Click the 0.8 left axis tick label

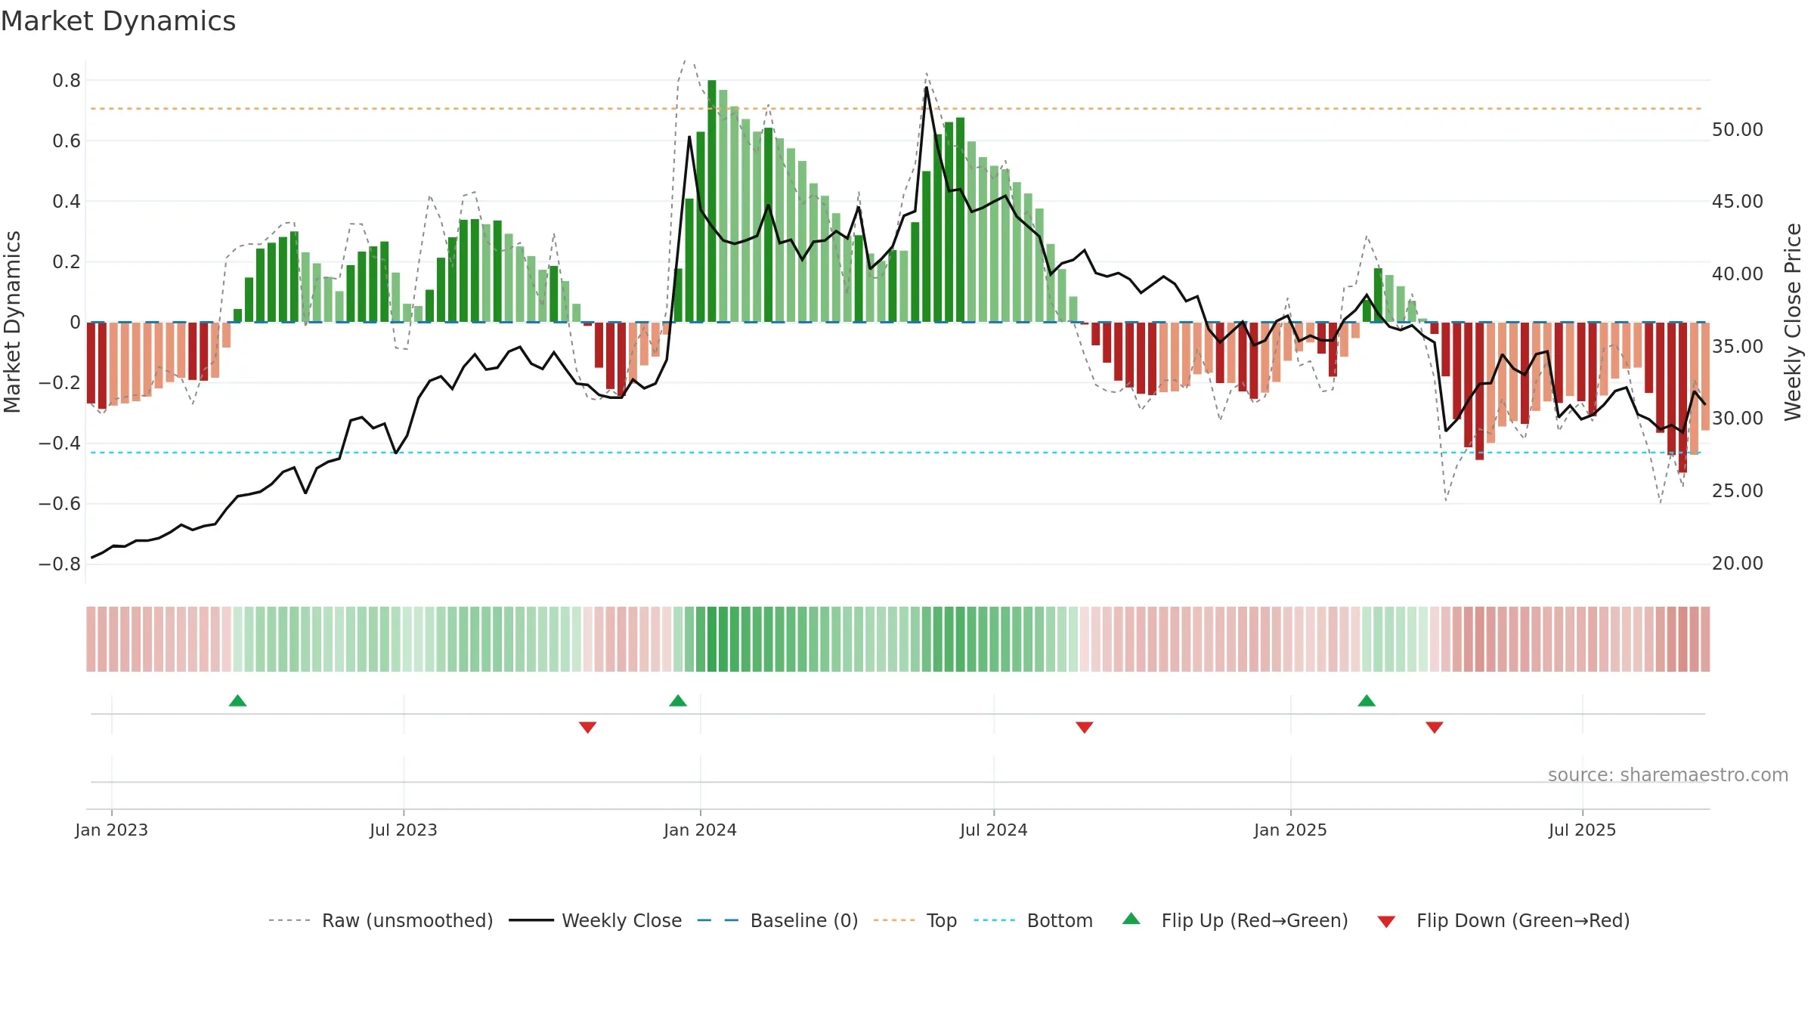pyautogui.click(x=67, y=81)
